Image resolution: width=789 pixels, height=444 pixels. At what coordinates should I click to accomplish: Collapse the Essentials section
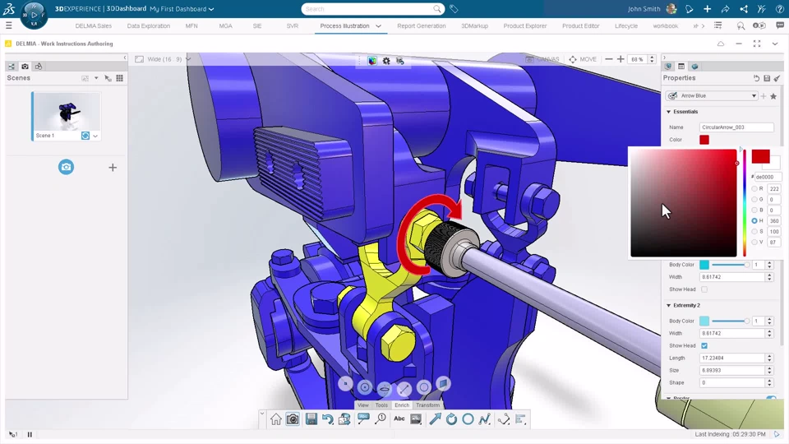[x=669, y=112]
